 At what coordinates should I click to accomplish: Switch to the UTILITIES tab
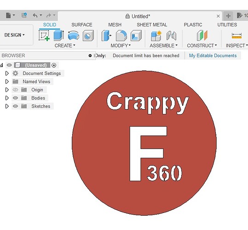coord(227,25)
